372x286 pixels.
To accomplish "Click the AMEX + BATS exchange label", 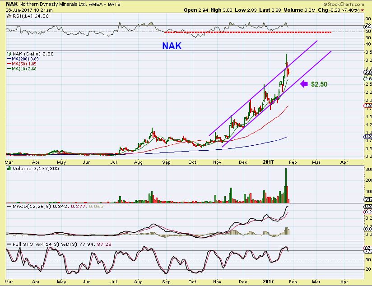I will 105,4.
